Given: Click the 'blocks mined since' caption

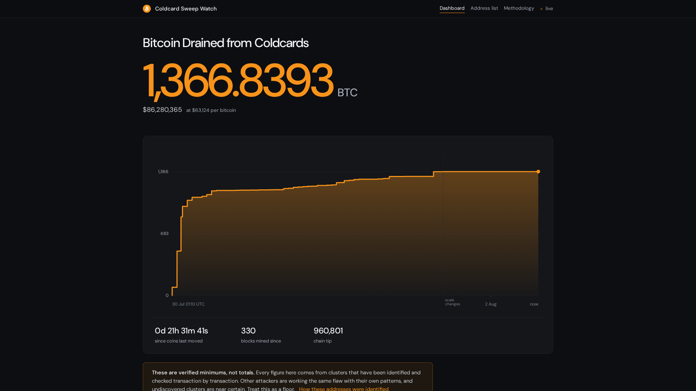Looking at the screenshot, I should [261, 341].
